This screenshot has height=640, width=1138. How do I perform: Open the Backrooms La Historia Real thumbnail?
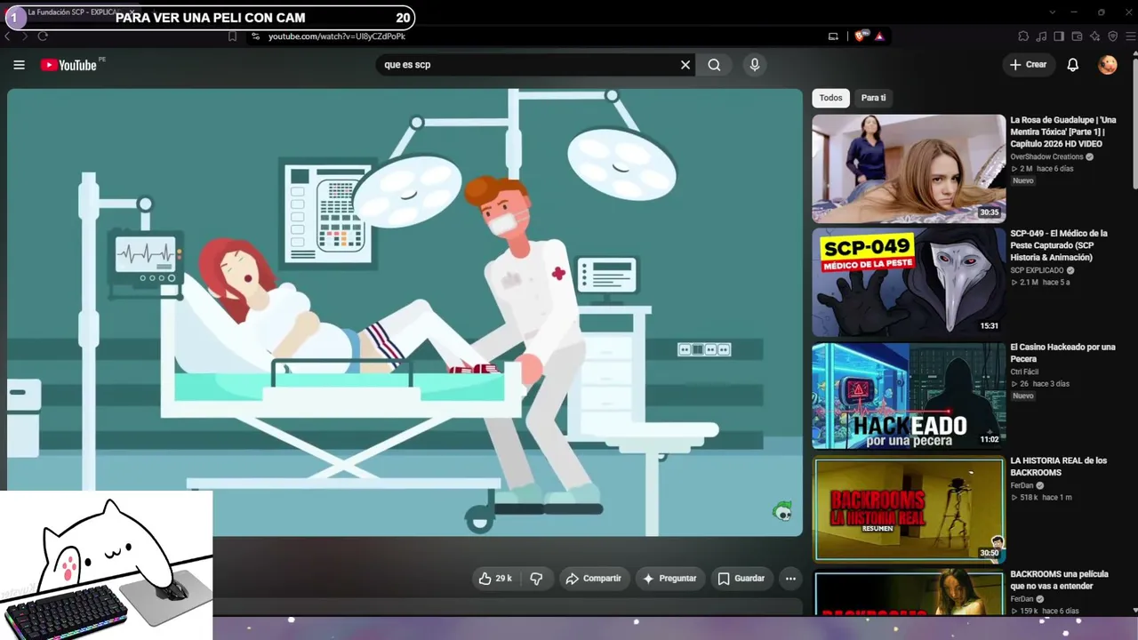[x=909, y=509]
